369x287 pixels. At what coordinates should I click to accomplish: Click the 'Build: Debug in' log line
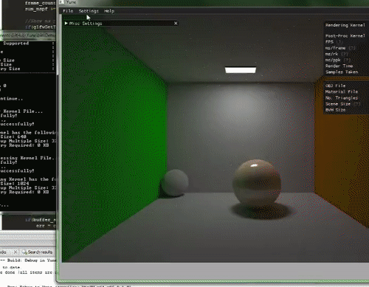(x=28, y=260)
